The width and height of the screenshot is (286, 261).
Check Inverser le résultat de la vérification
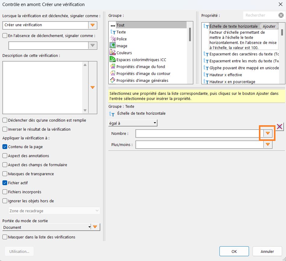(x=5, y=129)
